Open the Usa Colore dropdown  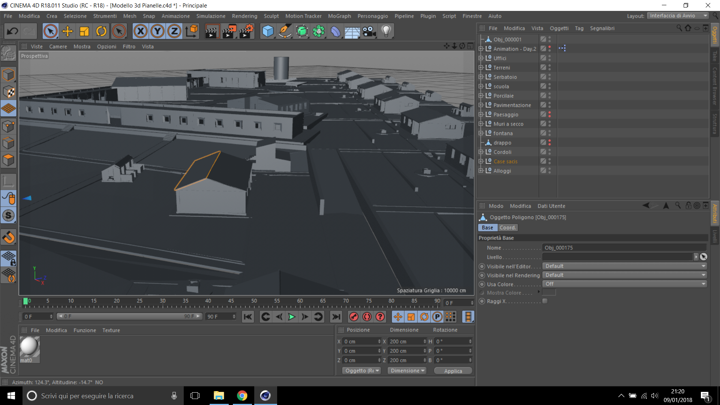(624, 284)
